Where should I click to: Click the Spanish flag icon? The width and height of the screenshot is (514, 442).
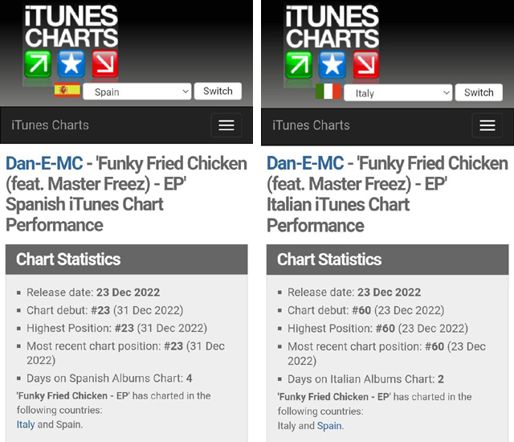coord(67,90)
